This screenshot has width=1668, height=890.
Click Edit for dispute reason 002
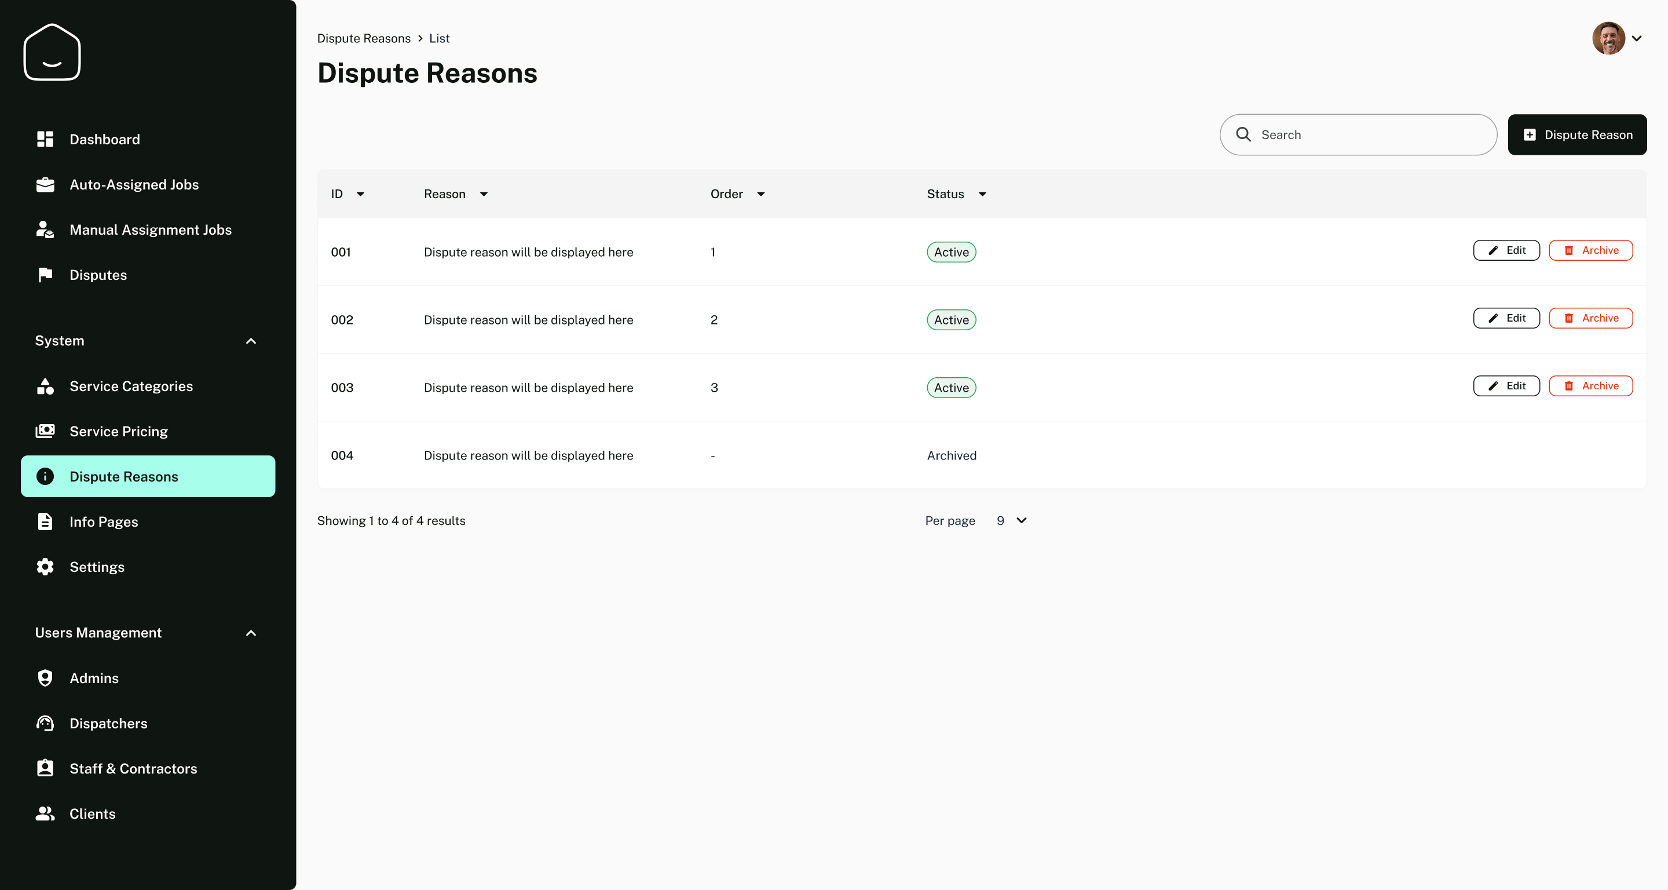pos(1506,318)
